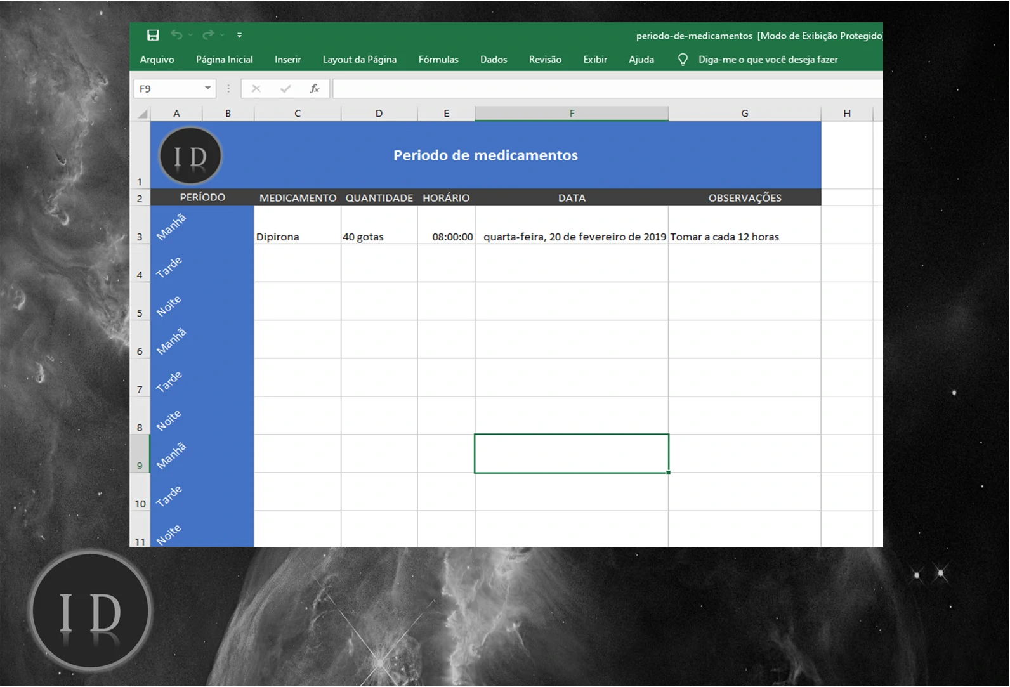Click the ID logo in spreadsheet header
1010x687 pixels.
click(x=190, y=156)
